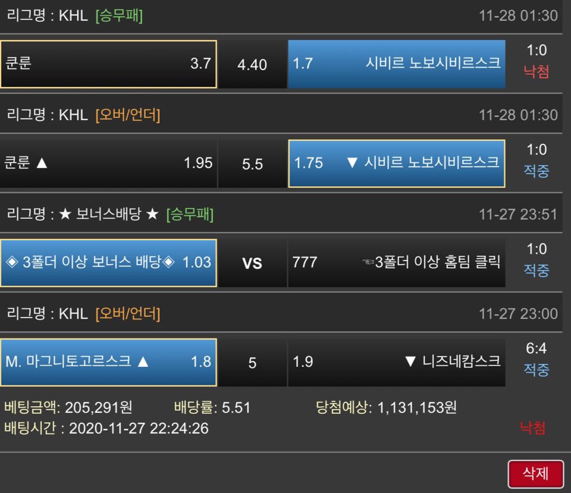Select M. 마그니토고르스크 over at 1.8
The width and height of the screenshot is (571, 493).
click(108, 362)
